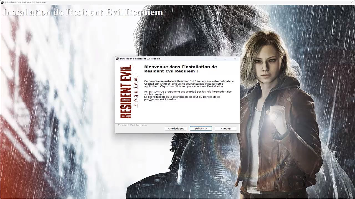Screen dimensions: 355x199
Task: Click the Suivant button to continue
Action: coord(201,129)
